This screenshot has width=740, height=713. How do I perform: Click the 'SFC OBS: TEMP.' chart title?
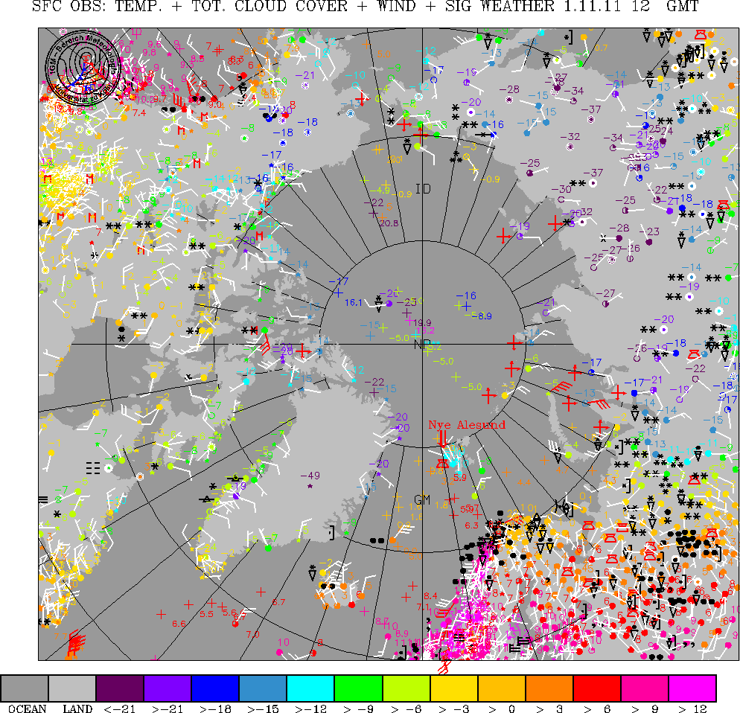pyautogui.click(x=98, y=7)
